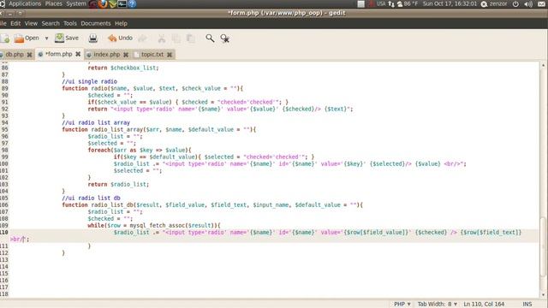Open the PHP language dropdown in status bar
This screenshot has height=308, width=548.
(402, 305)
